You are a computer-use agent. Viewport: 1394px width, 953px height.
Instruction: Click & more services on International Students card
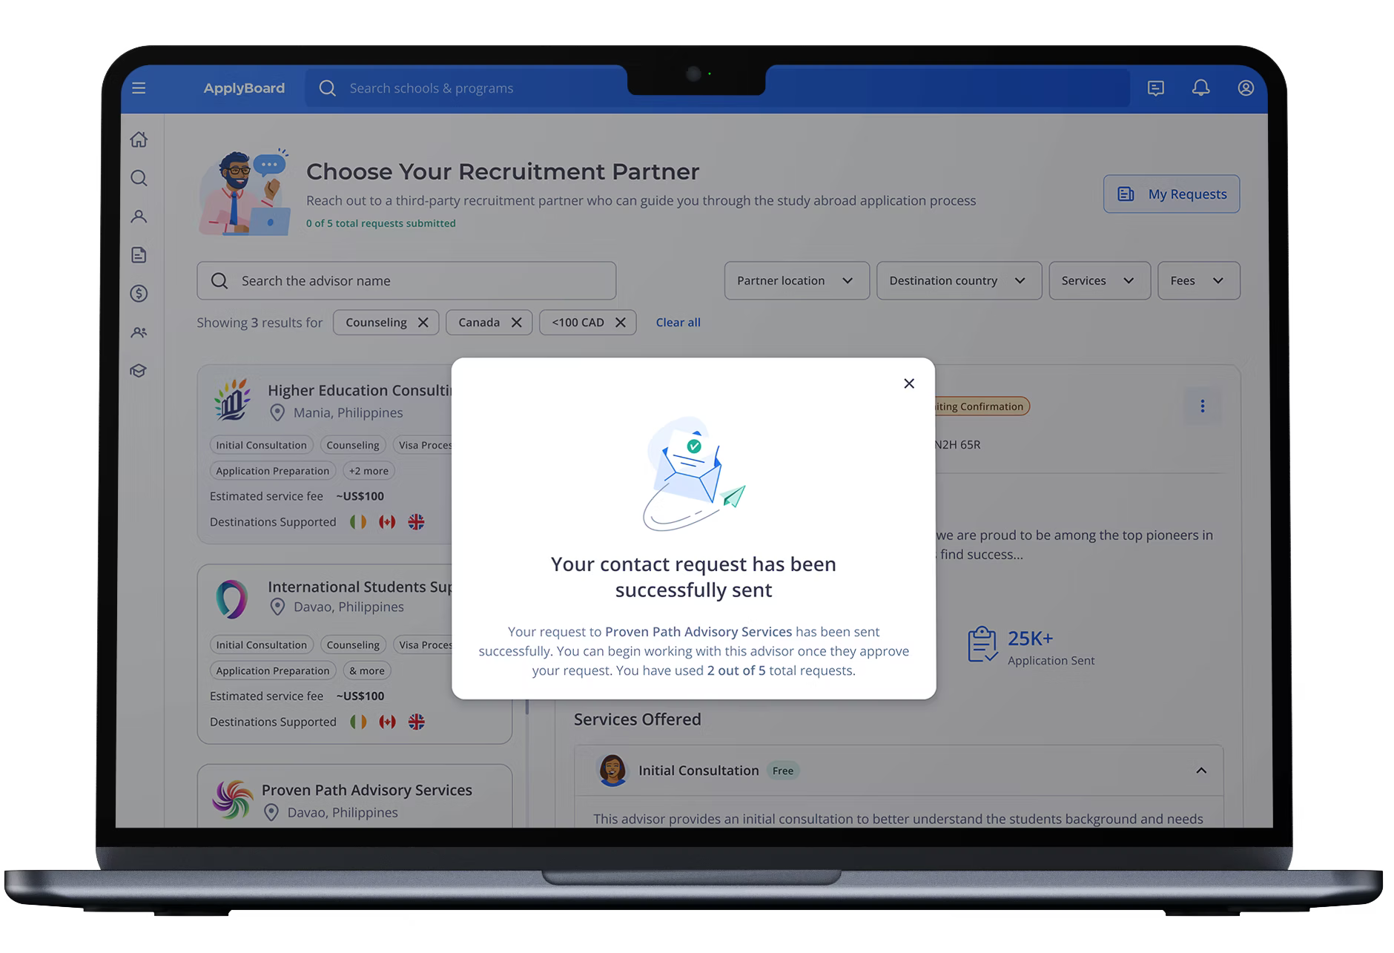[366, 670]
